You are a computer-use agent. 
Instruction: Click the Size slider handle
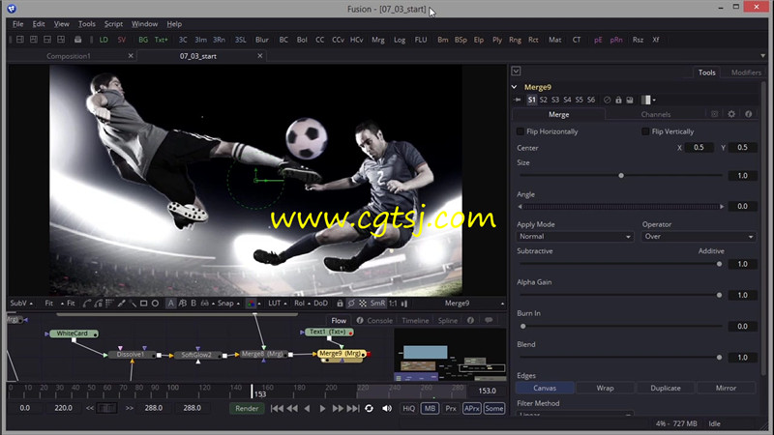621,176
